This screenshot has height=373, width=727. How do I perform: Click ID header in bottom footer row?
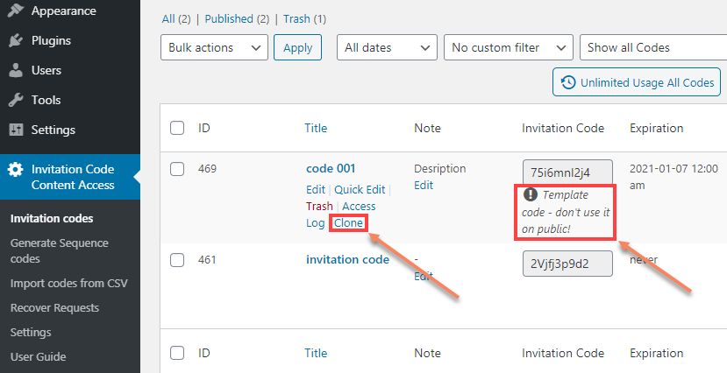tap(204, 353)
